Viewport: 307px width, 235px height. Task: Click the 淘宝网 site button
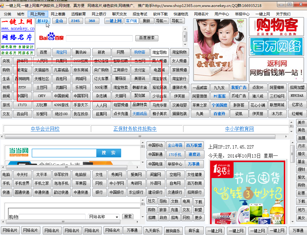[61, 52]
